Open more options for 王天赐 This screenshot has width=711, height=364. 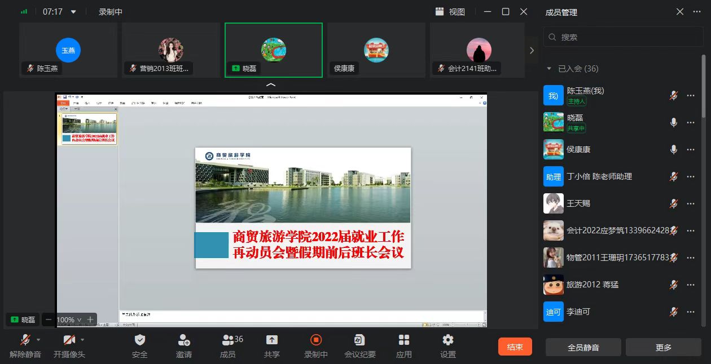[691, 203]
